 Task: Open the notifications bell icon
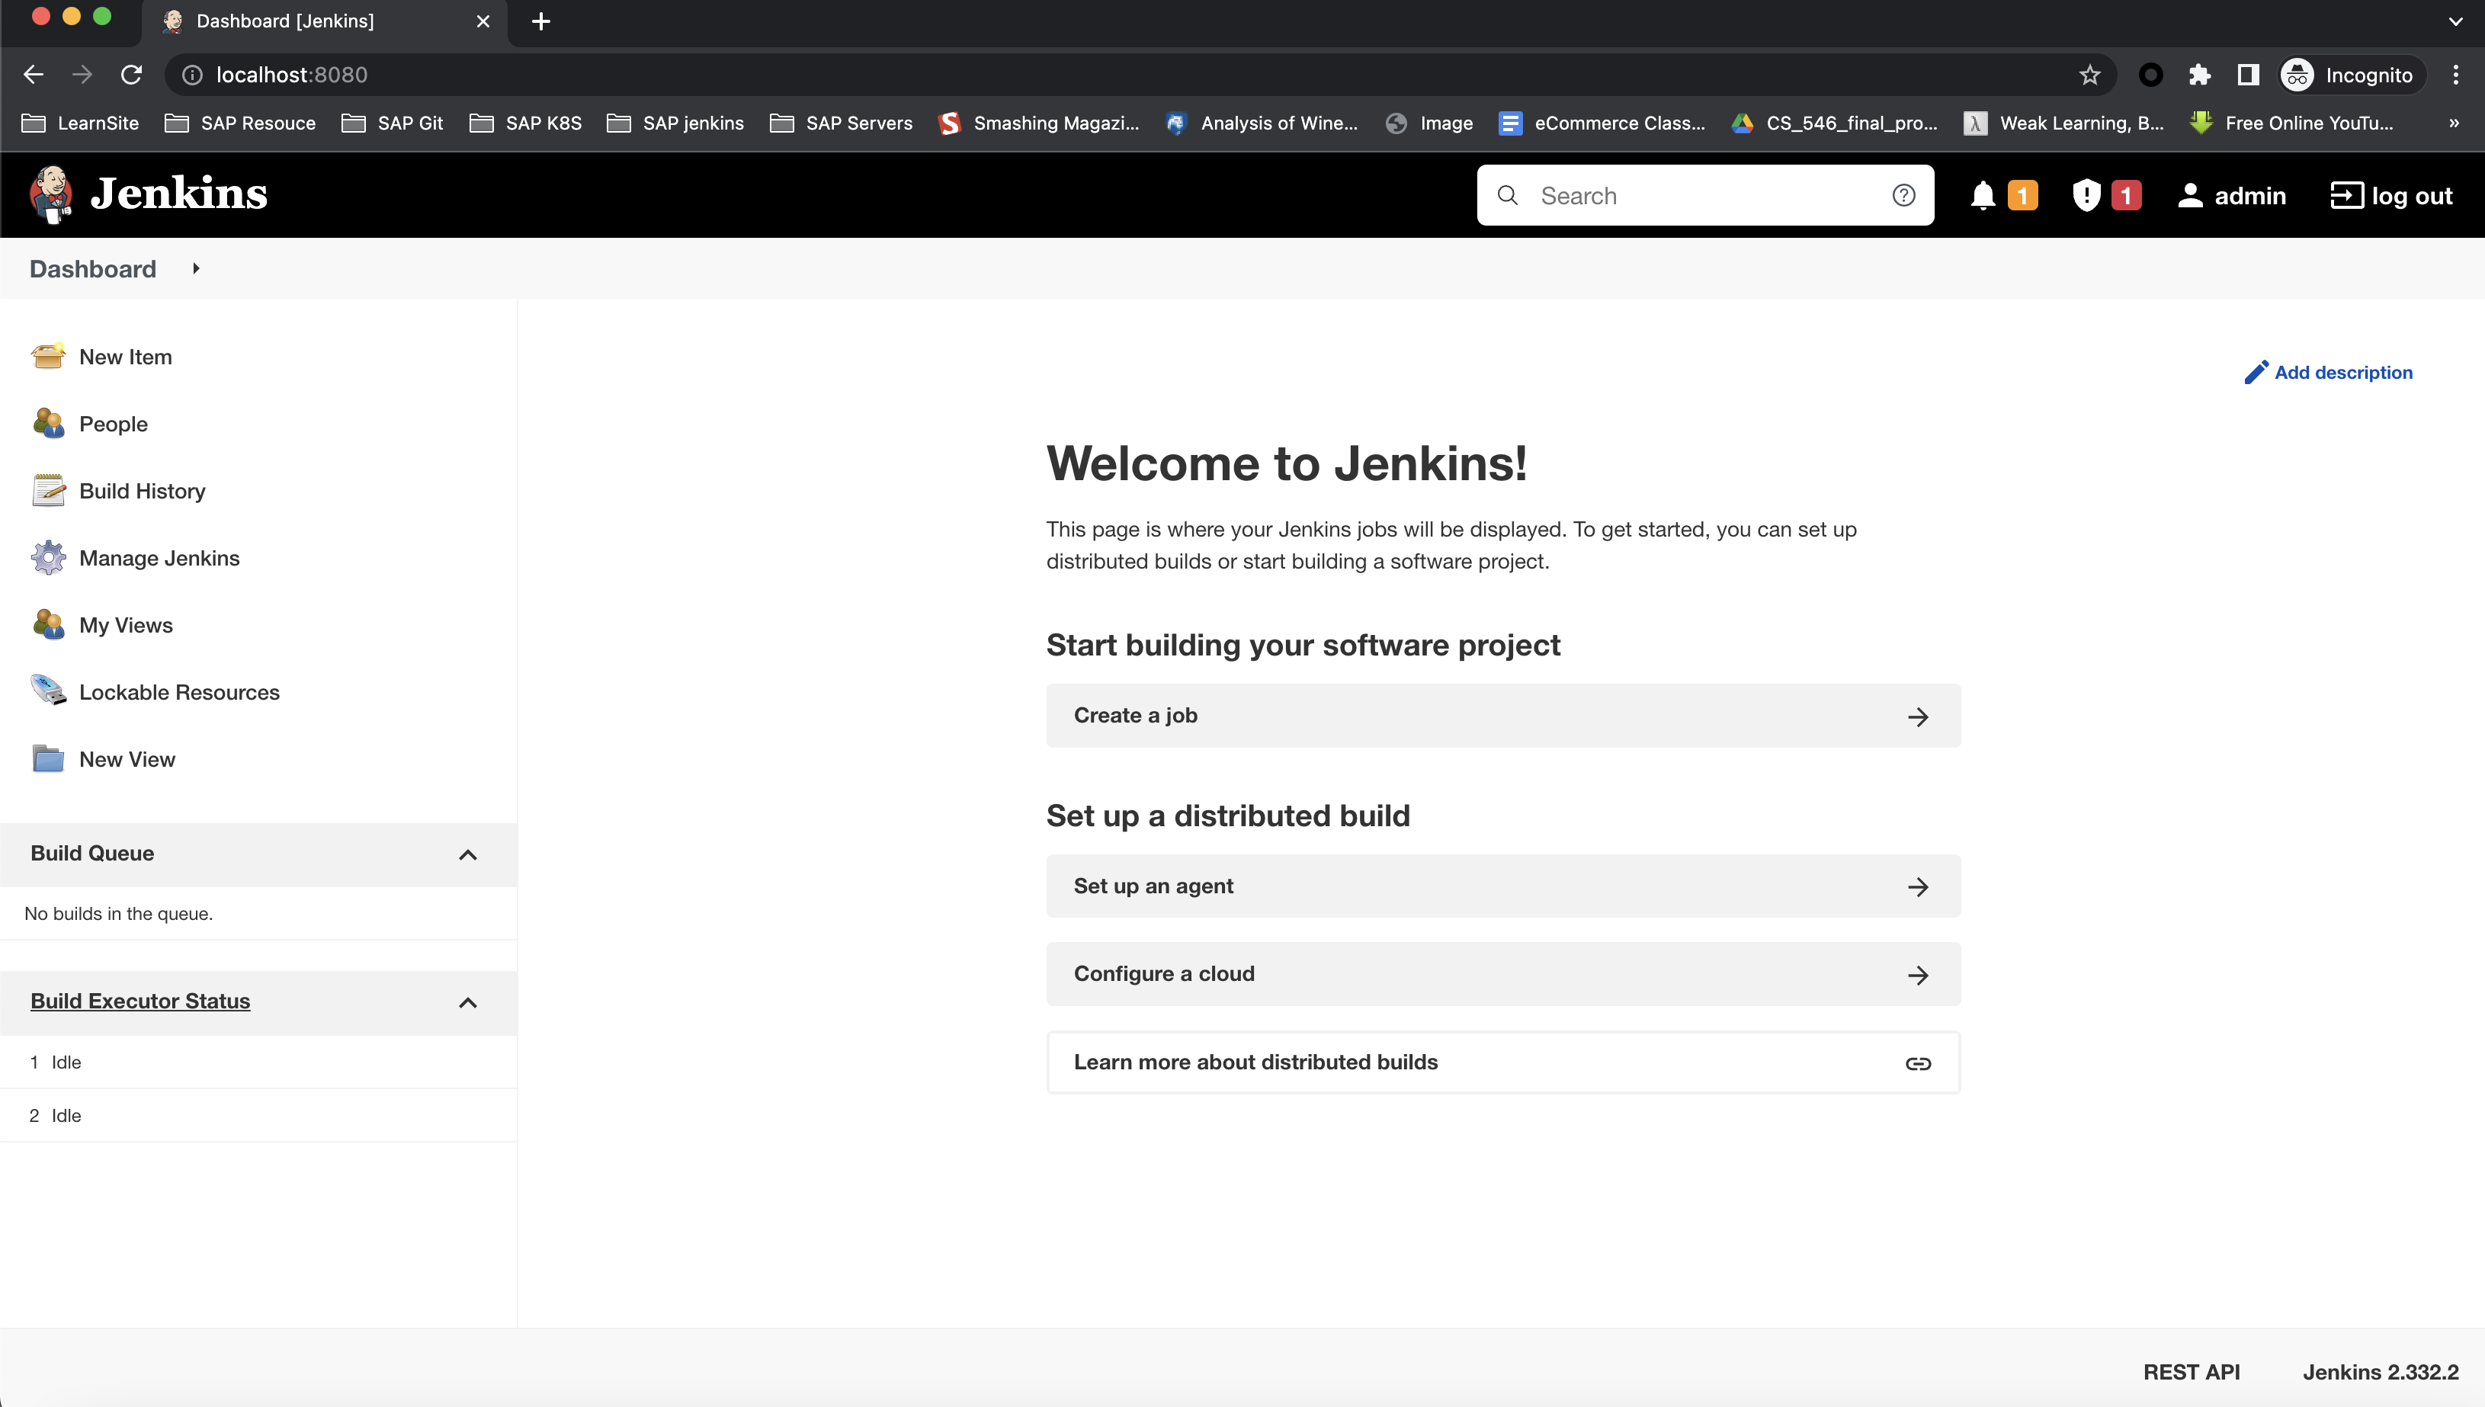(1983, 195)
